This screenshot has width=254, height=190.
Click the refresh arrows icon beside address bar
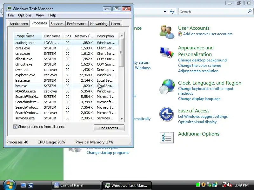coord(172,12)
